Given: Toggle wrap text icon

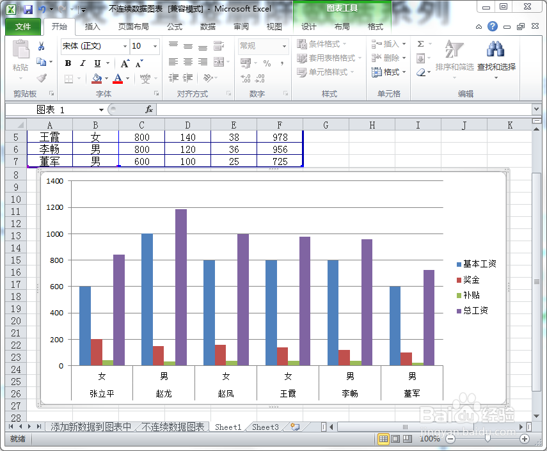Looking at the screenshot, I should [x=219, y=45].
